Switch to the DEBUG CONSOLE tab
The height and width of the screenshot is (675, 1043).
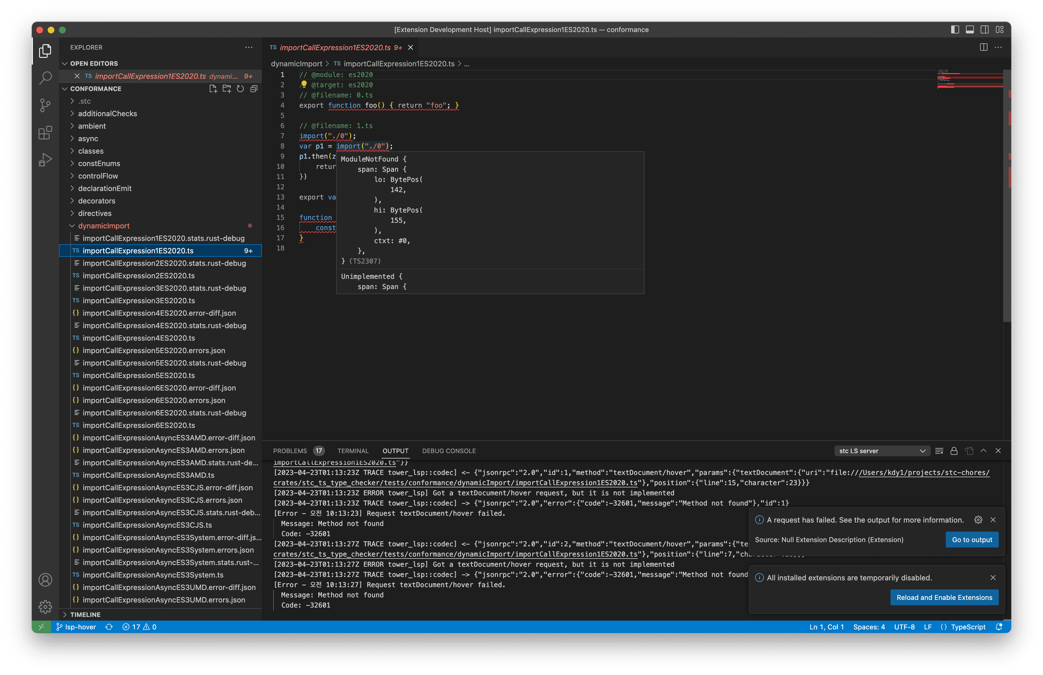[x=449, y=451]
